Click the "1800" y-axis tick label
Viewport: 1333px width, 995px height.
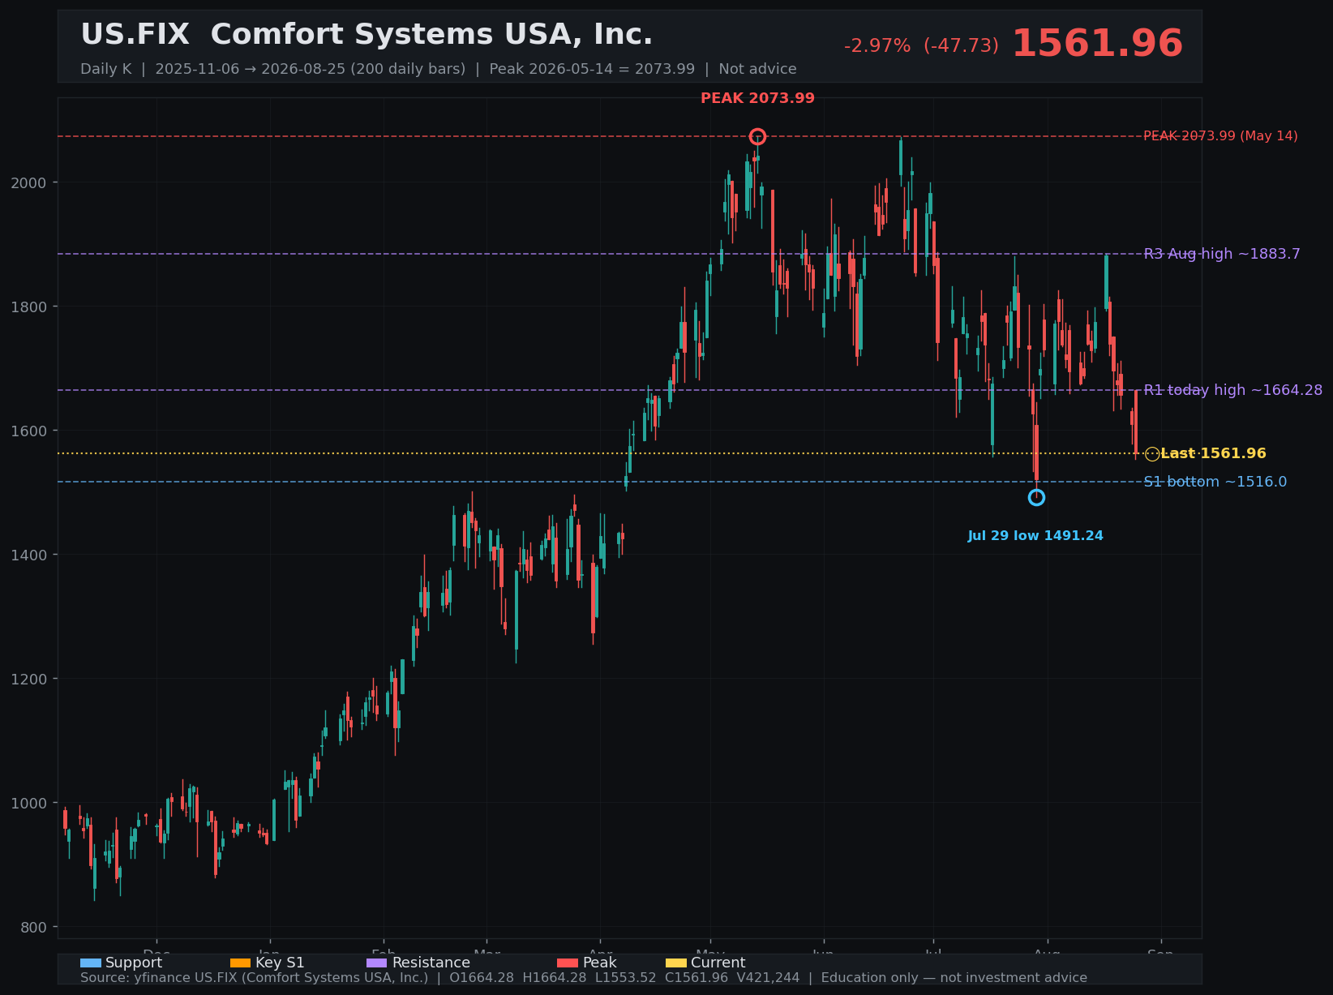pyautogui.click(x=28, y=307)
